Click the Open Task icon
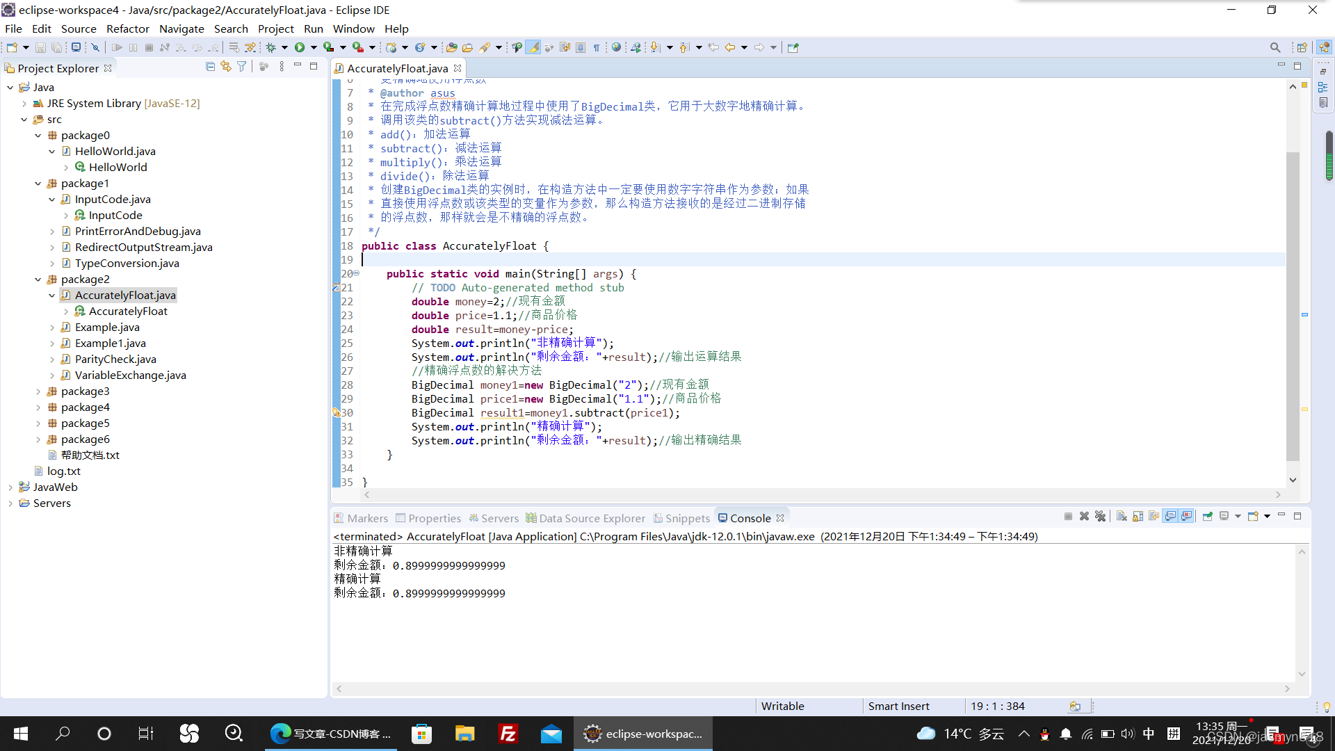 tap(467, 47)
